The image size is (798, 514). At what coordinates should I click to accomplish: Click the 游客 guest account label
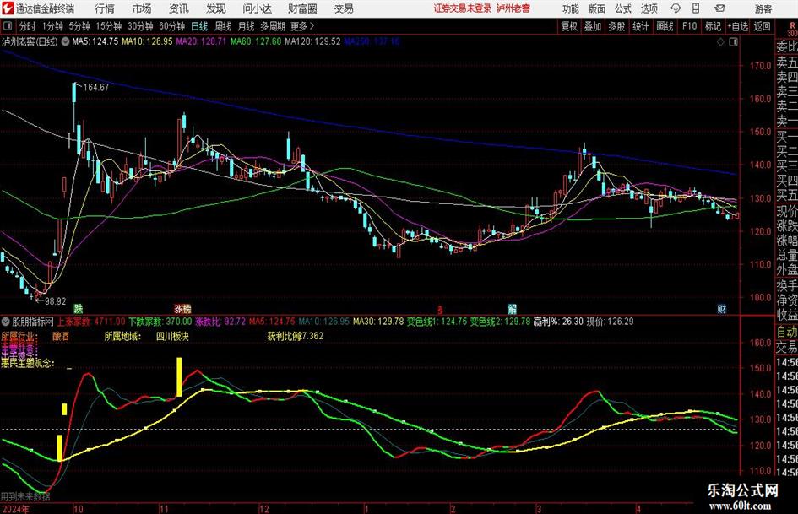click(x=763, y=8)
